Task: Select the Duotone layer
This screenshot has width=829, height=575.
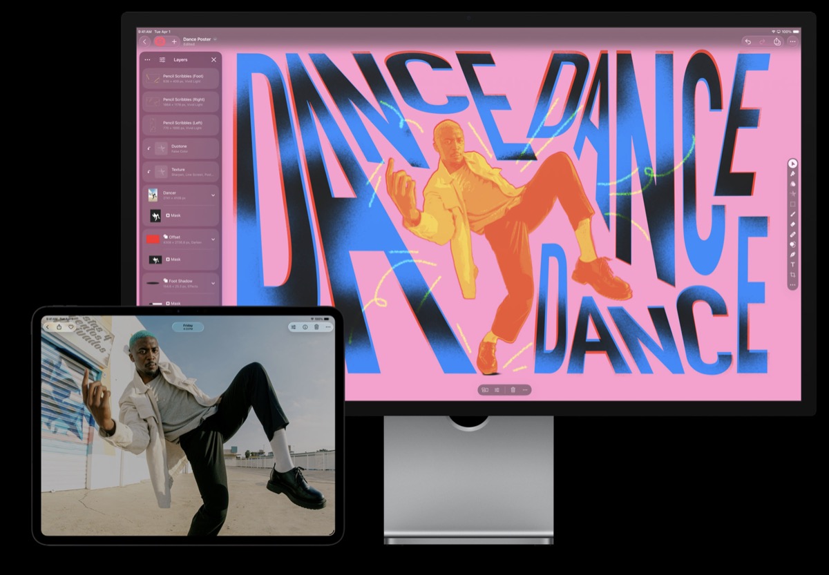Action: 180,148
